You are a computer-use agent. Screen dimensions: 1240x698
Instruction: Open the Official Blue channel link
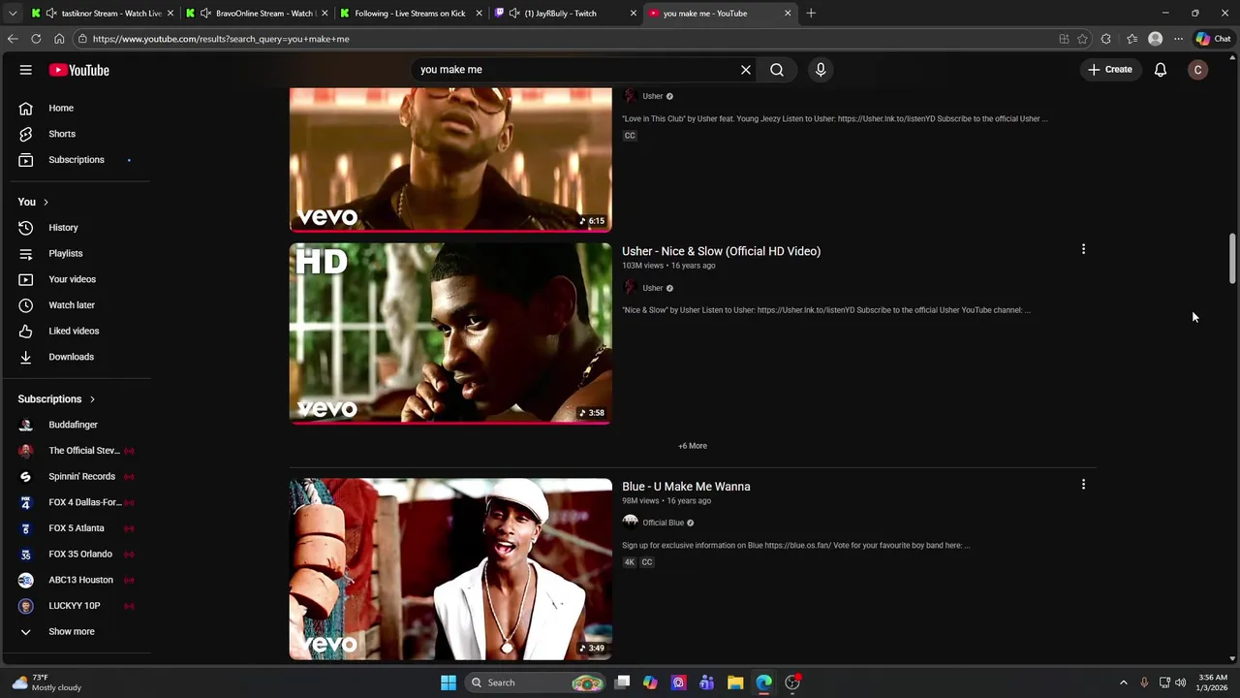pyautogui.click(x=663, y=523)
